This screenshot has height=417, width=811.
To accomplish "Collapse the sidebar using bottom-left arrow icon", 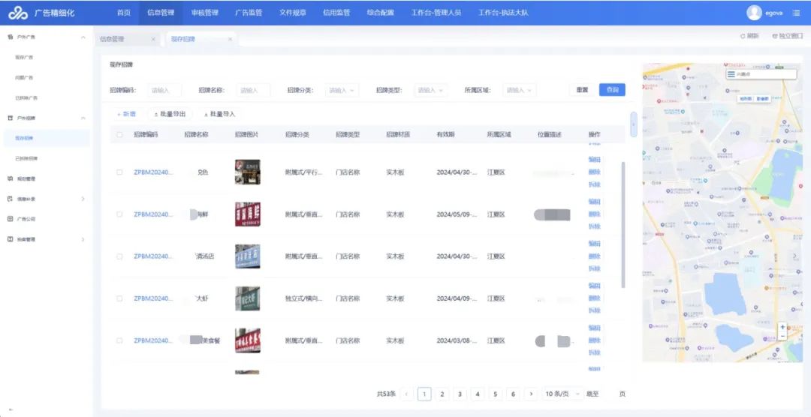I will coord(11,409).
